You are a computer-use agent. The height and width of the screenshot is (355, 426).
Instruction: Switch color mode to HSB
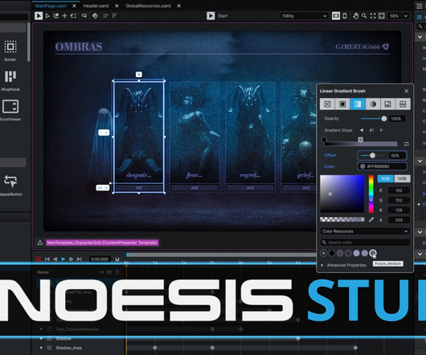tap(402, 178)
